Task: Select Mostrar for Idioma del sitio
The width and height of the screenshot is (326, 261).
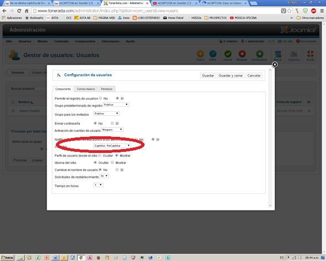Action: point(112,162)
